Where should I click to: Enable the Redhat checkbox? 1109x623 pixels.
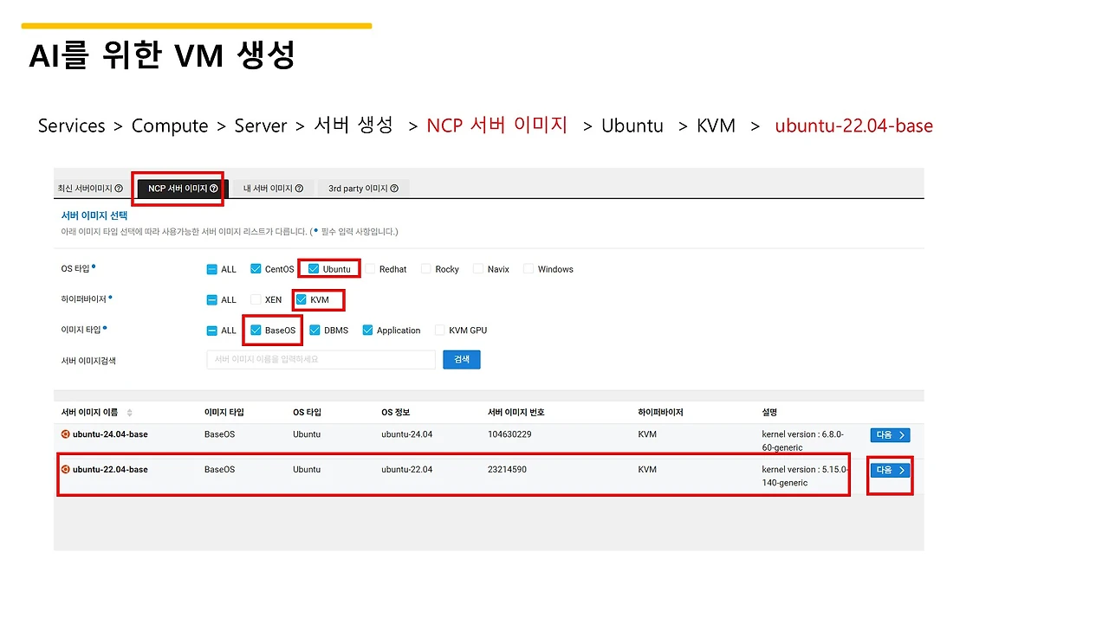[x=370, y=269]
